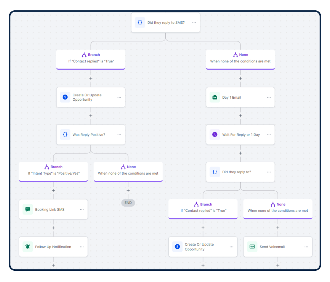
Task: Click the voicemail icon on Send Voicemail node
Action: coord(252,247)
